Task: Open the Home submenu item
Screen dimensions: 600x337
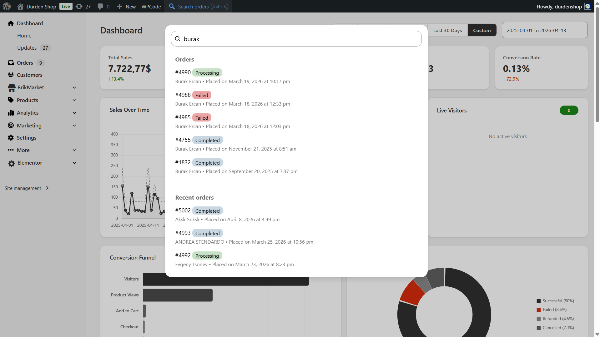Action: 24,36
